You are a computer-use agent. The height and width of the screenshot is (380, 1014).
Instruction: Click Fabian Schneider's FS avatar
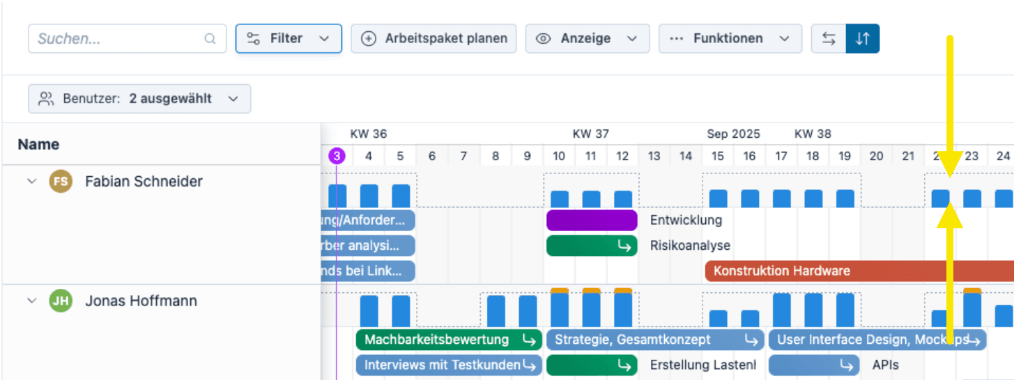[61, 182]
